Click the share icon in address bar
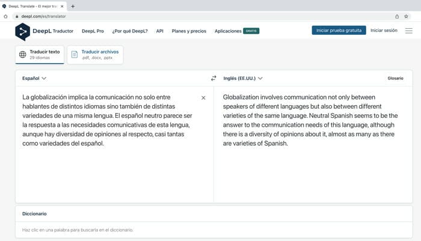421x241 pixels. coord(397,16)
